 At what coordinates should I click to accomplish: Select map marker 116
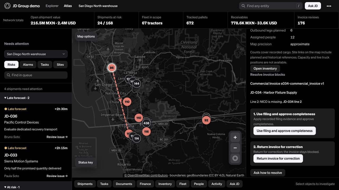[146, 131]
